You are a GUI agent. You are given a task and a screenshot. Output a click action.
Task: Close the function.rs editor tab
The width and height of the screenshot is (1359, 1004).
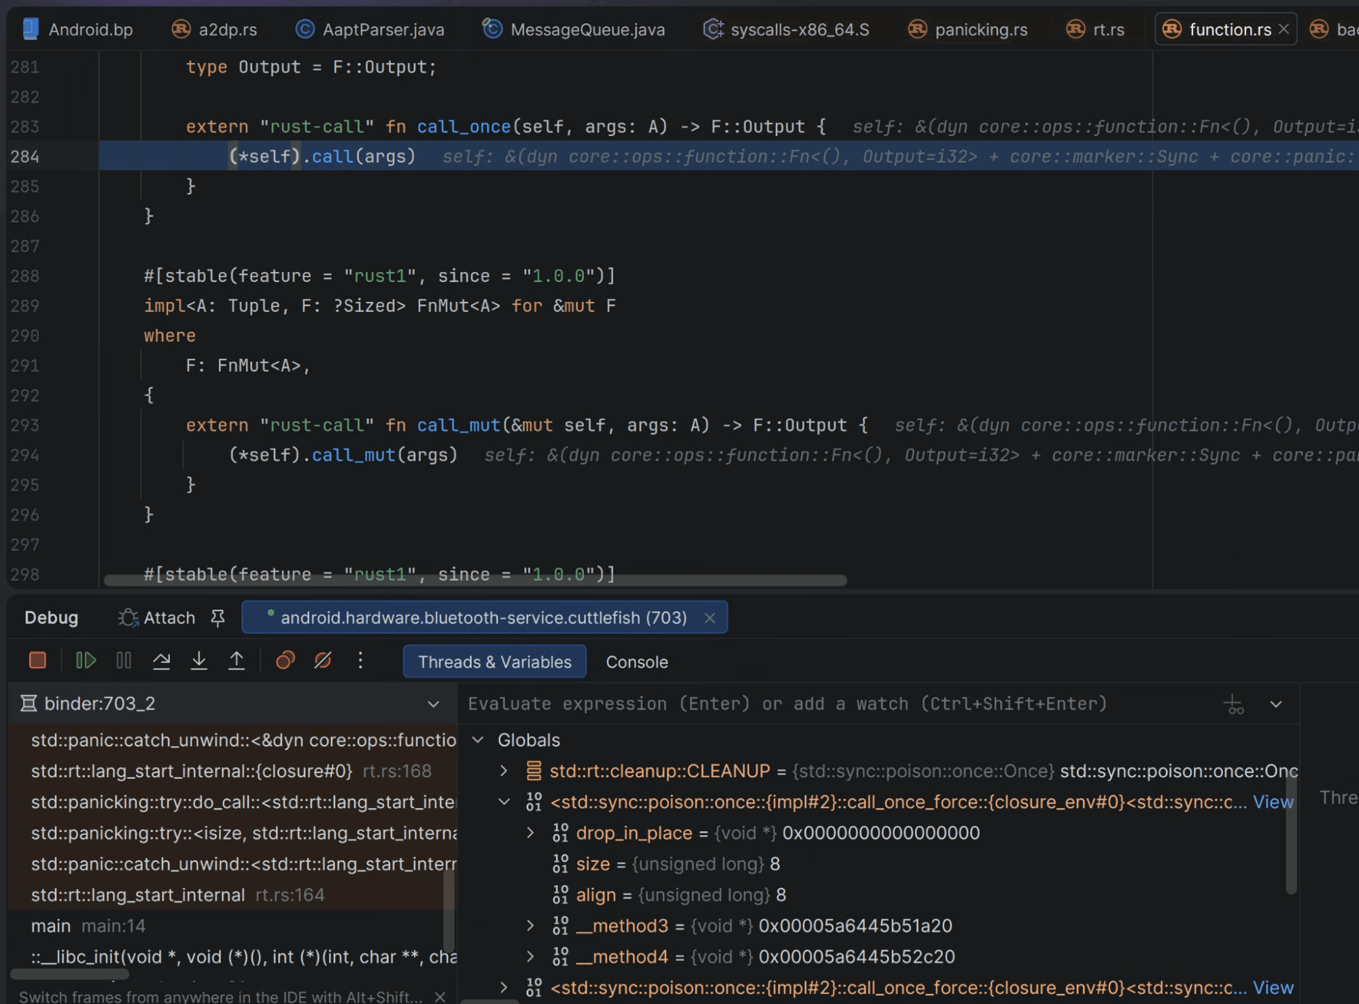[x=1284, y=29]
